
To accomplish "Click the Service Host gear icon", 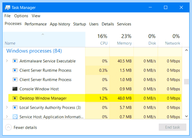I will [15, 116].
